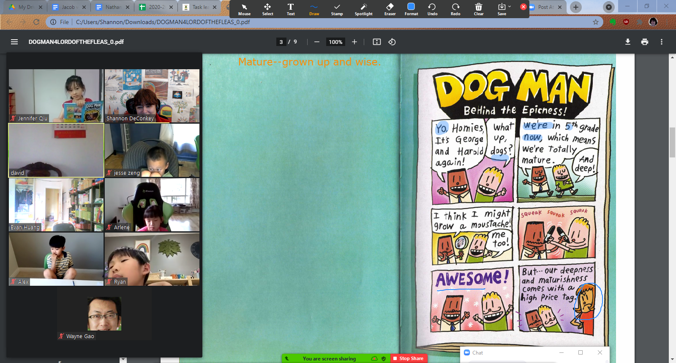The height and width of the screenshot is (363, 676).
Task: Click the DOGMAN4LORDOFTHEFLEAS_0.pdf title
Action: pos(76,42)
